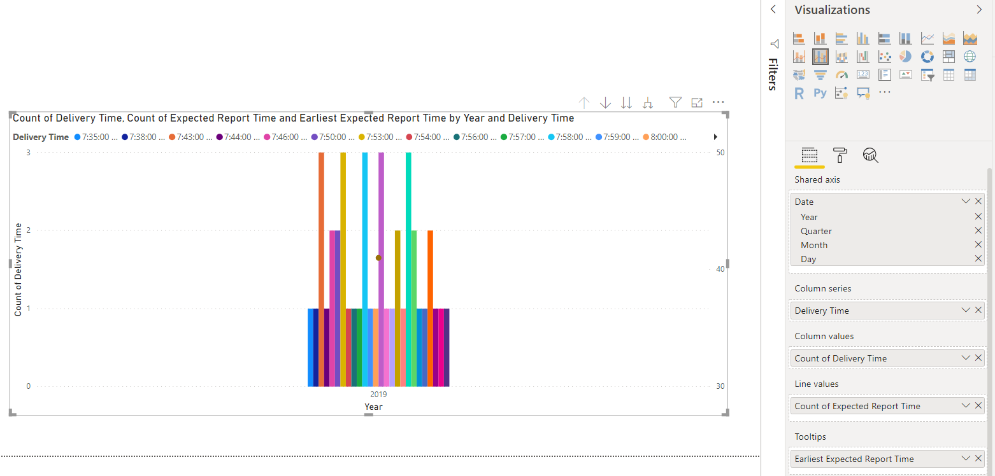Insert an R script visual
This screenshot has width=995, height=476.
pyautogui.click(x=799, y=93)
